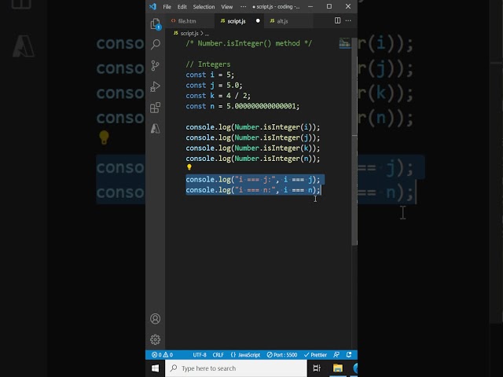Click script.js in the breadcrumb
This screenshot has width=503, height=377.
tap(189, 33)
